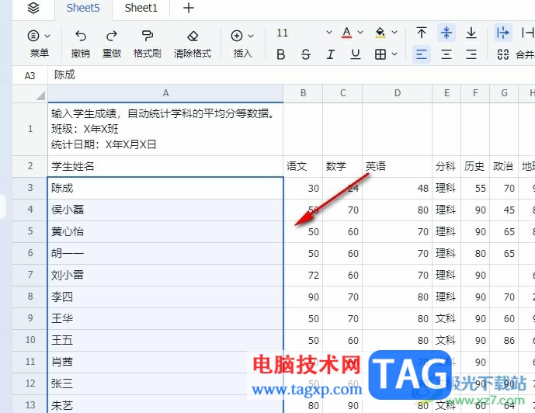Toggle italic formatting
The height and width of the screenshot is (413, 535).
click(x=330, y=54)
